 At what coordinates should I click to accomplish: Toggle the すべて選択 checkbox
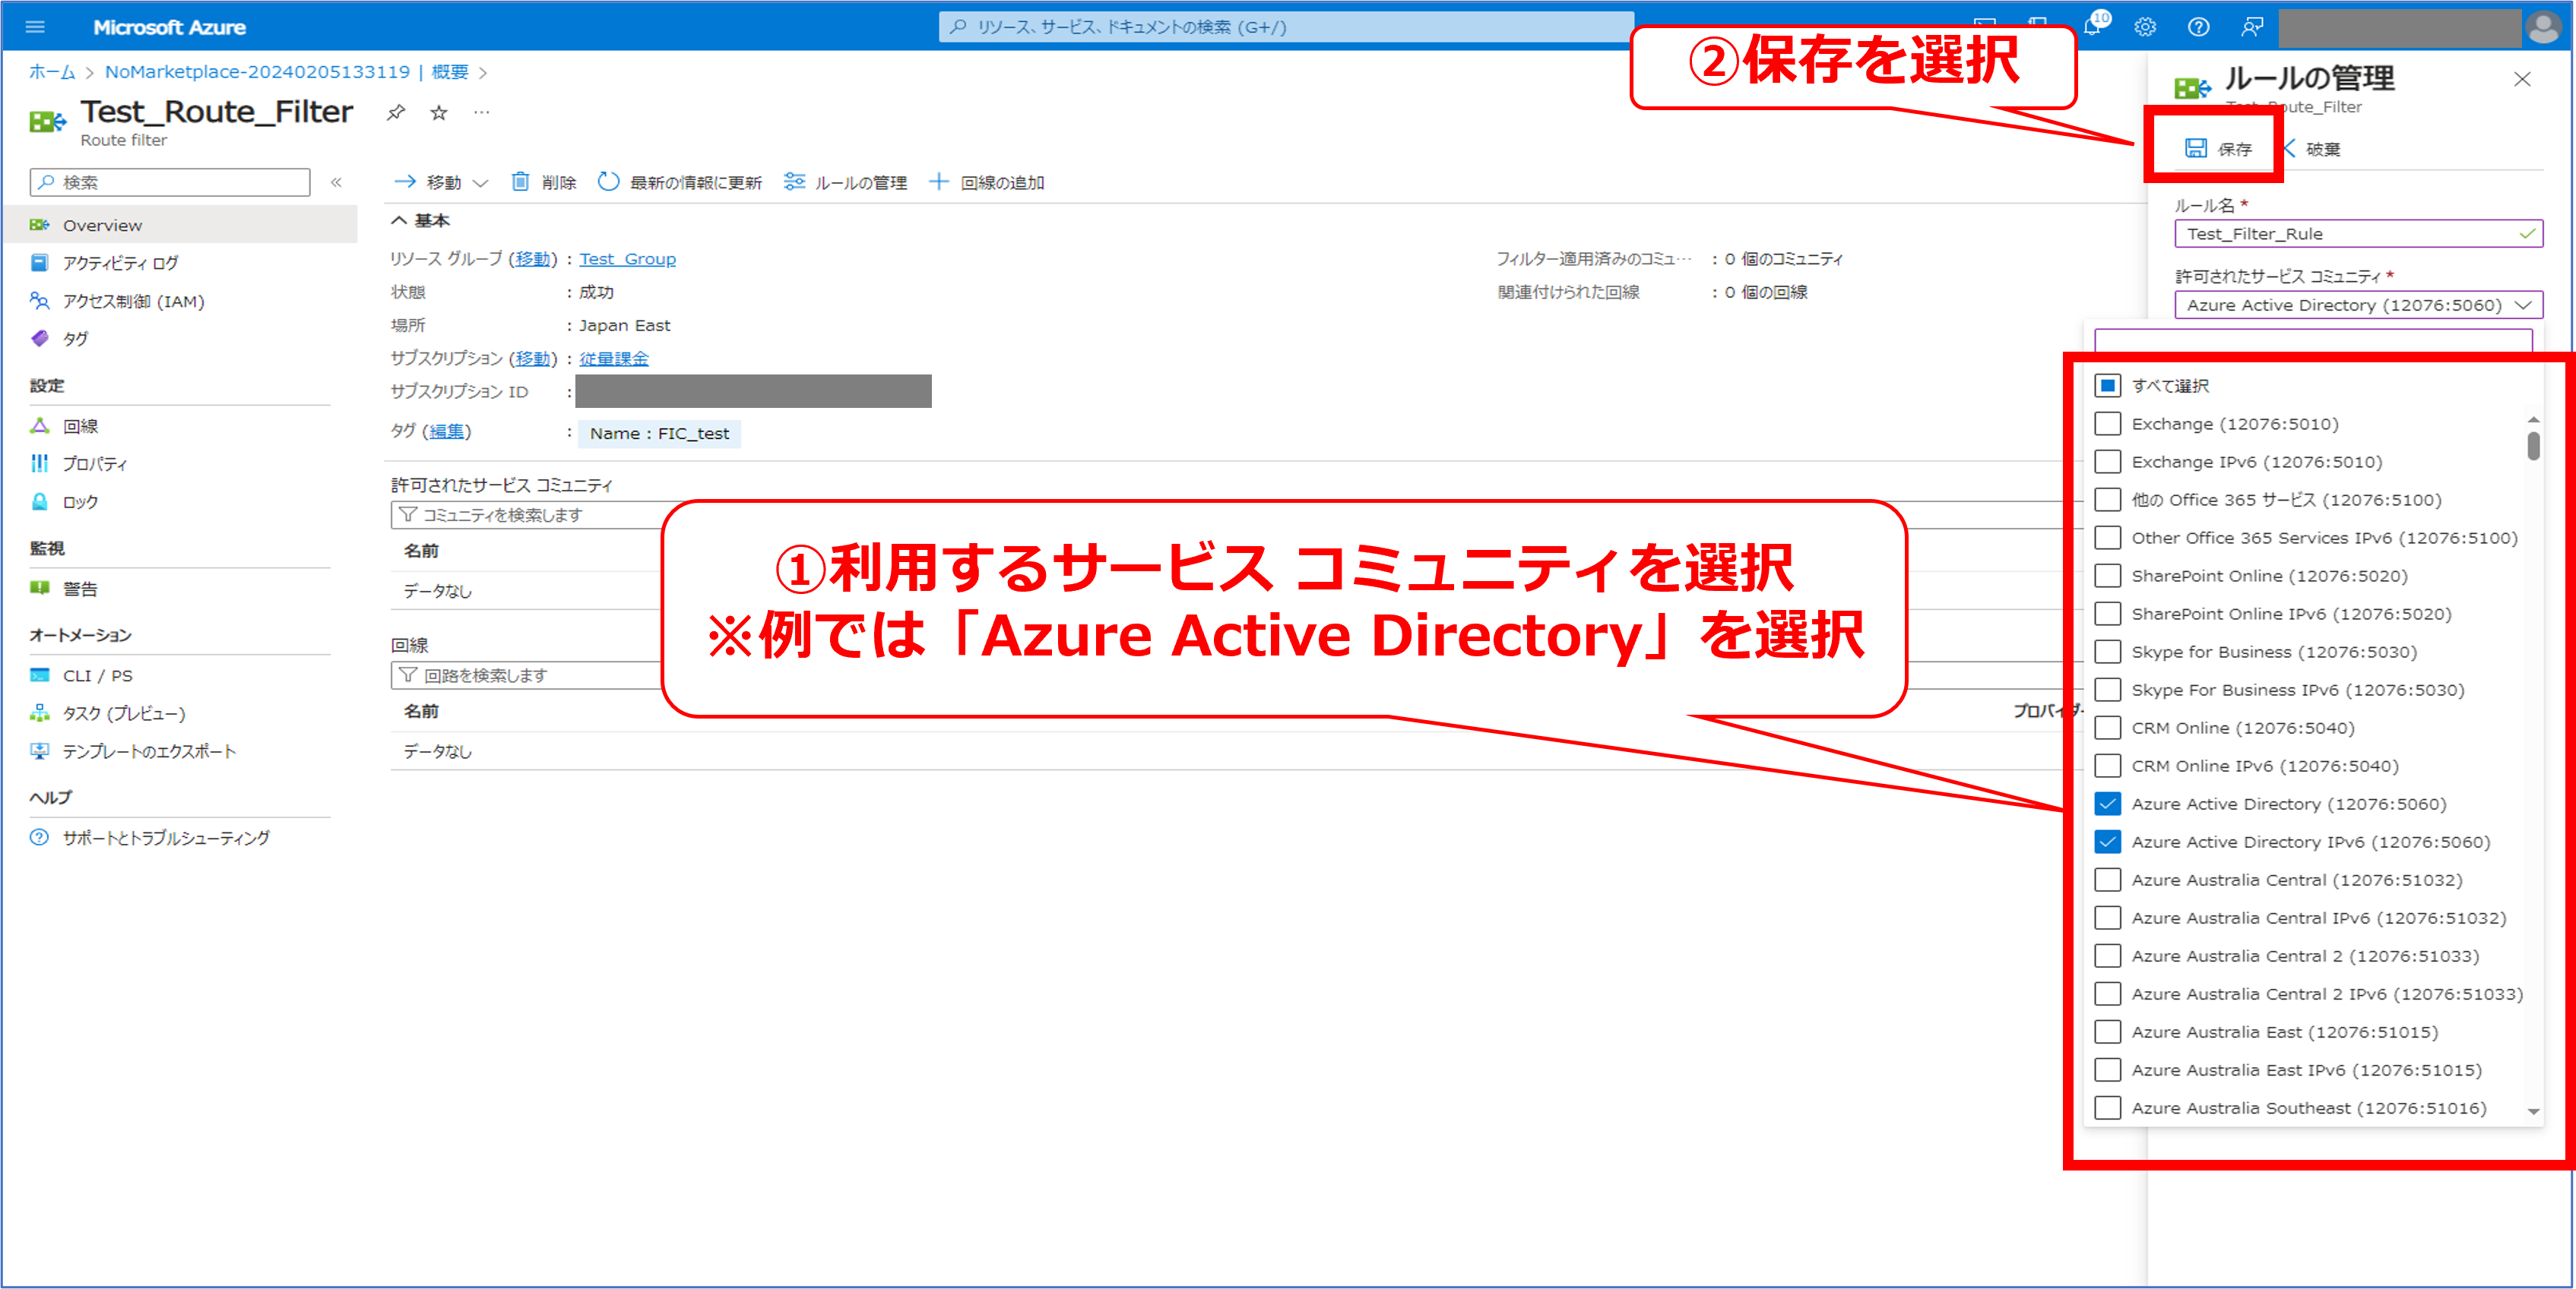pos(2107,386)
